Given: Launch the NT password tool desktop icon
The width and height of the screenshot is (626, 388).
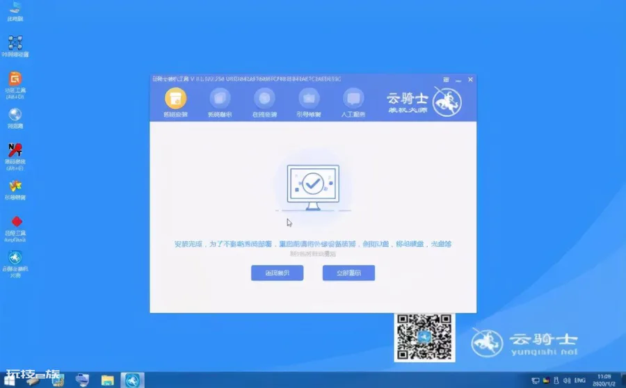Looking at the screenshot, I should (15, 156).
